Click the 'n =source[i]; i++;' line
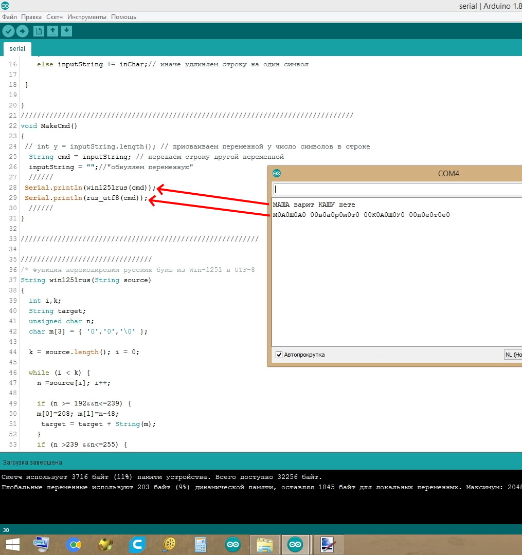The image size is (522, 555). click(x=74, y=383)
